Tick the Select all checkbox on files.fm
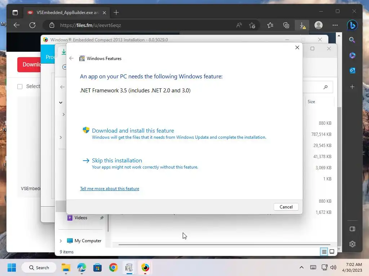369x276 pixels. [20, 87]
